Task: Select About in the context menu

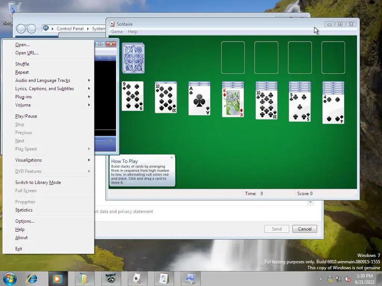Action: point(48,238)
